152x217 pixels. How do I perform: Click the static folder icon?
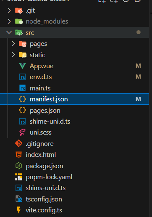(23, 55)
